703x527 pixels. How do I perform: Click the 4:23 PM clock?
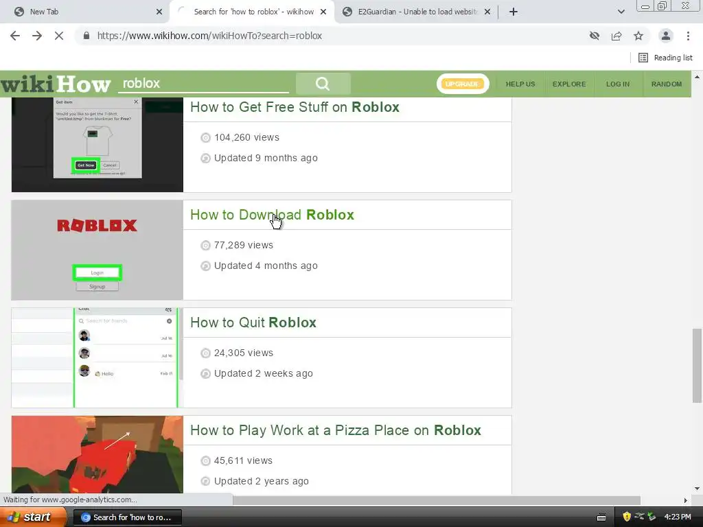pos(678,517)
